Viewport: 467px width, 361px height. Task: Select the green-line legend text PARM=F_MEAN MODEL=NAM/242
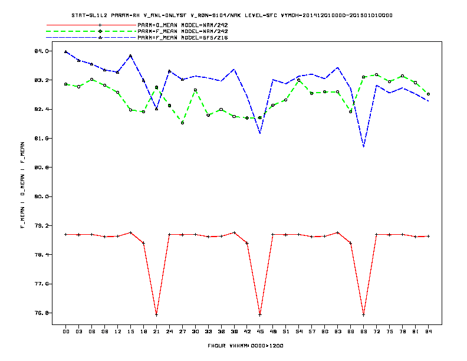point(183,31)
